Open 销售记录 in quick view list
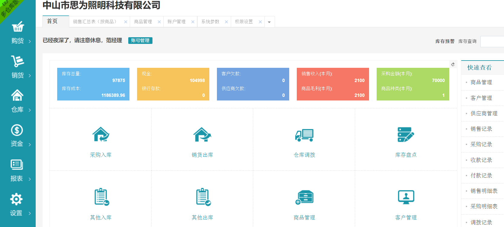 (x=481, y=129)
